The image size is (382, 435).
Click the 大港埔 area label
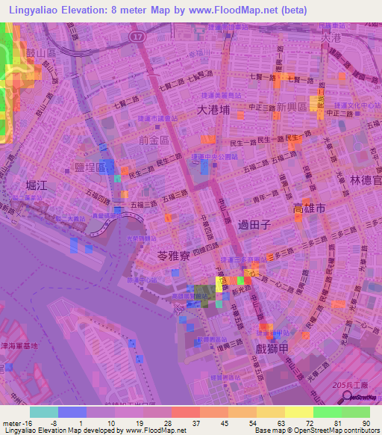click(x=213, y=110)
